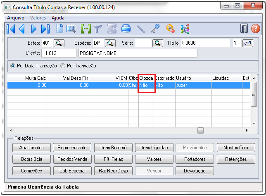Click the empty Série input field

point(143,43)
